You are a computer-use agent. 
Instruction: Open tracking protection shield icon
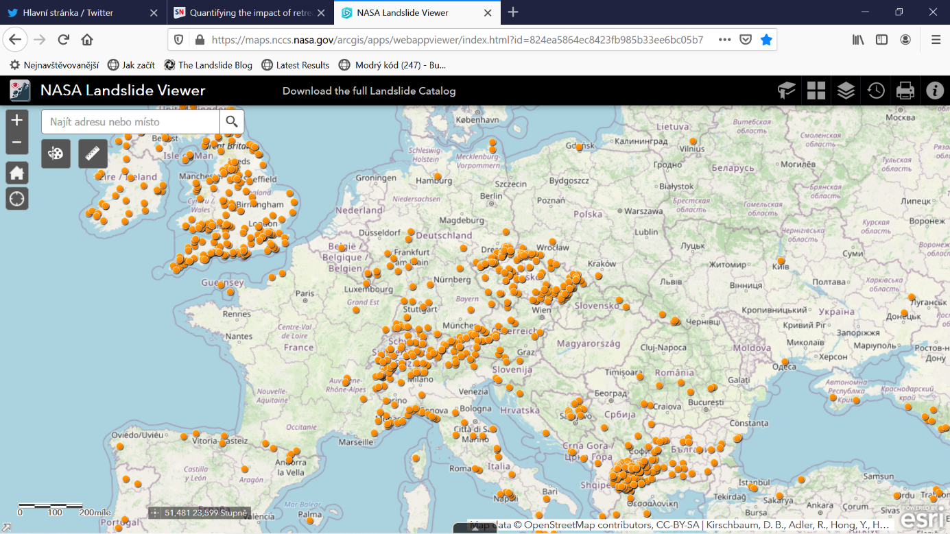(x=179, y=40)
